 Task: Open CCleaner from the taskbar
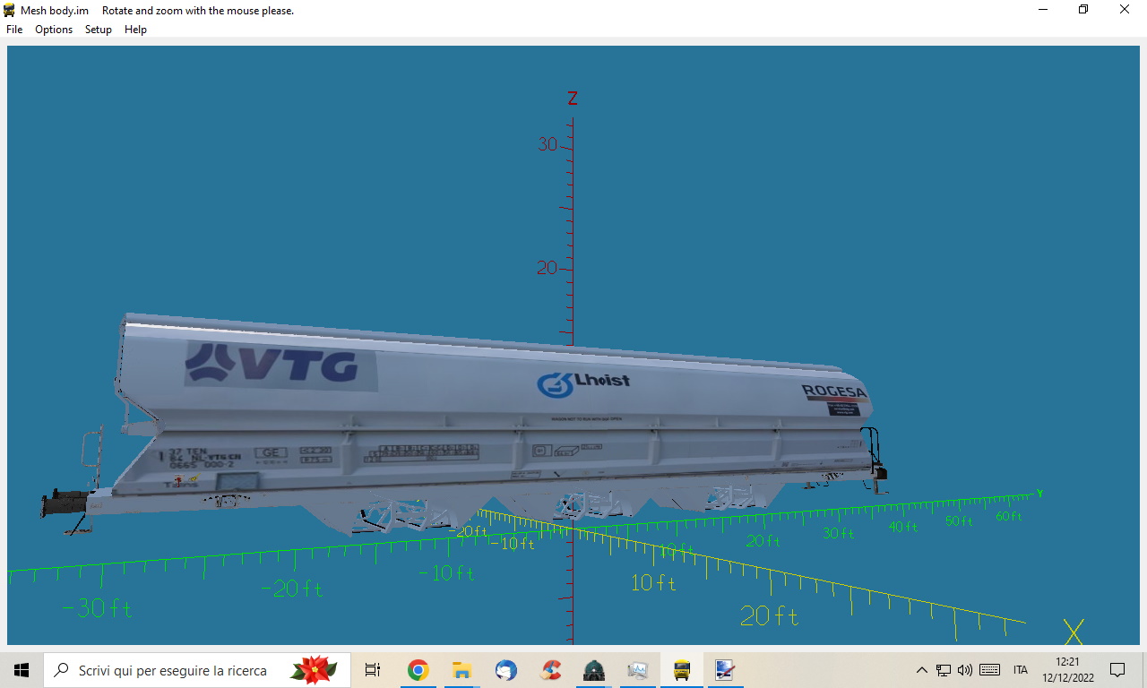click(x=550, y=670)
